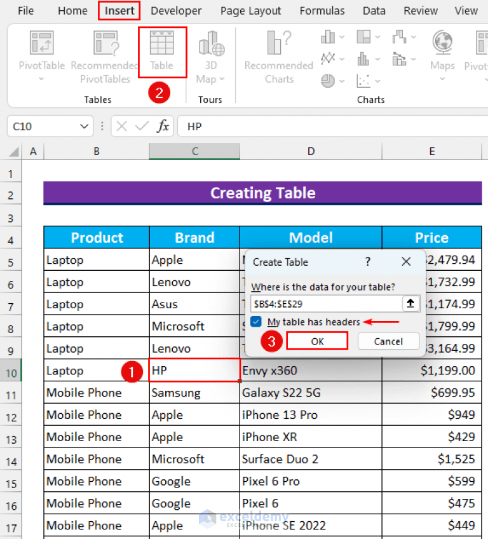This screenshot has width=488, height=539.
Task: Switch to the Formulas tab
Action: point(322,11)
